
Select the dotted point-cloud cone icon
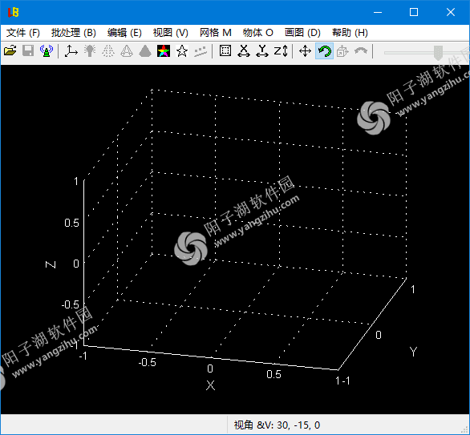click(x=108, y=51)
